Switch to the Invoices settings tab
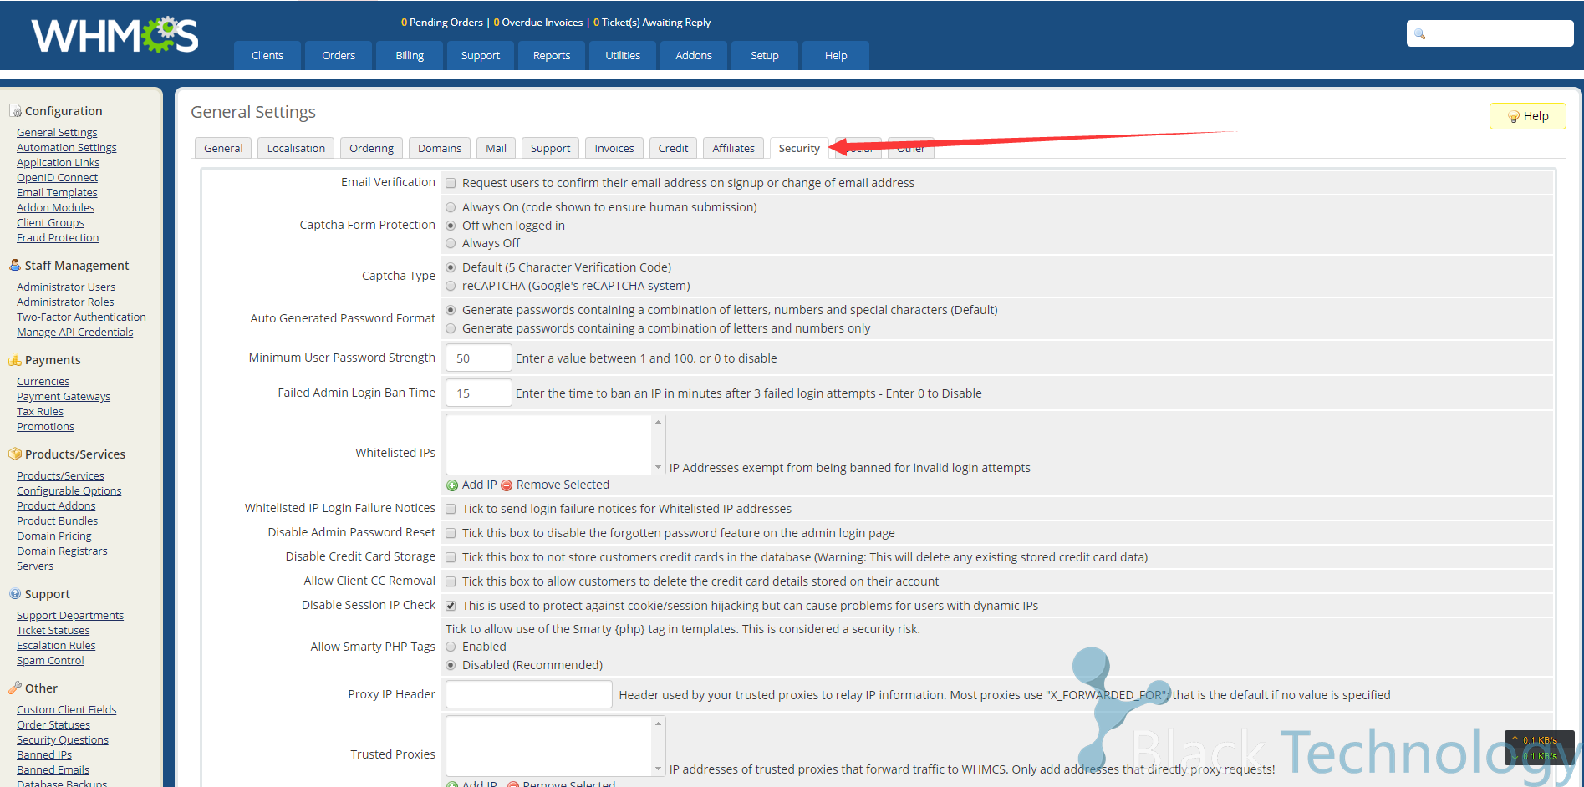 coord(614,149)
